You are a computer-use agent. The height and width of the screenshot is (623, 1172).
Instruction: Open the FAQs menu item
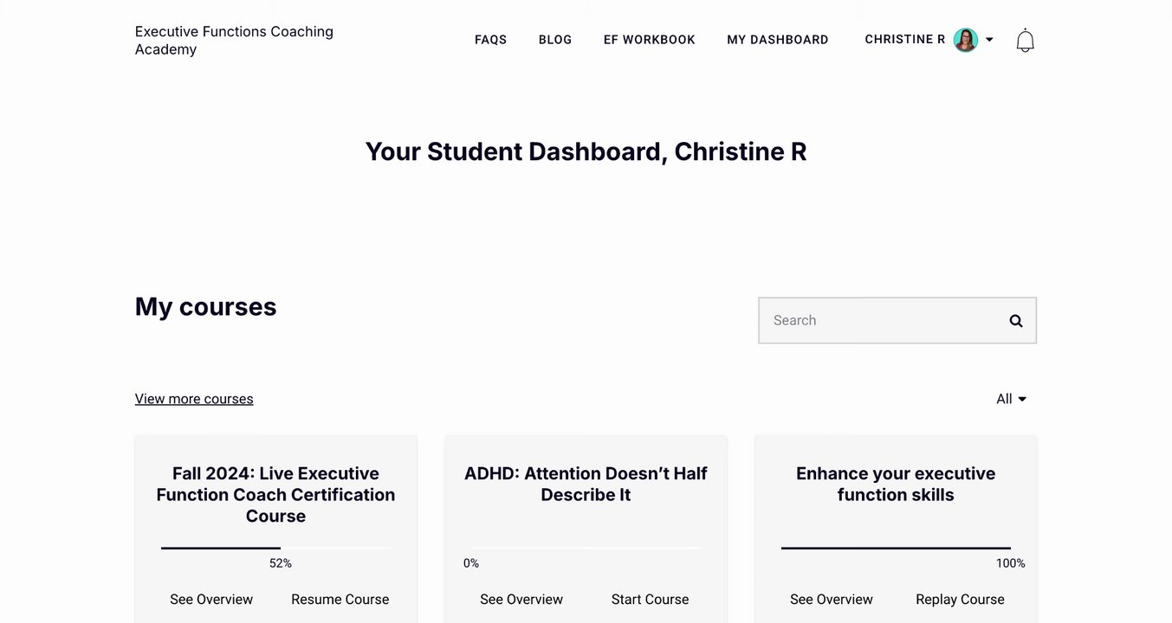pyautogui.click(x=490, y=40)
